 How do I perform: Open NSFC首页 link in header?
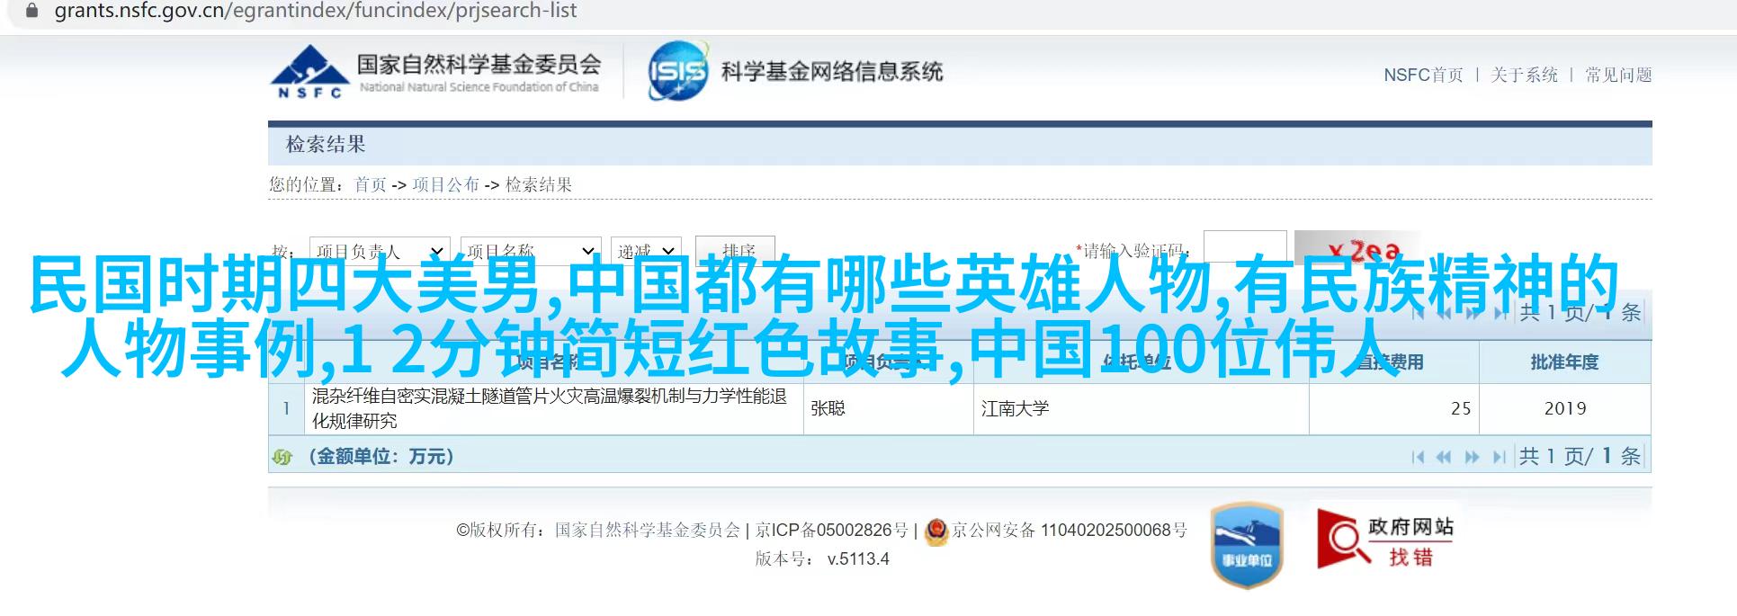coord(1423,76)
